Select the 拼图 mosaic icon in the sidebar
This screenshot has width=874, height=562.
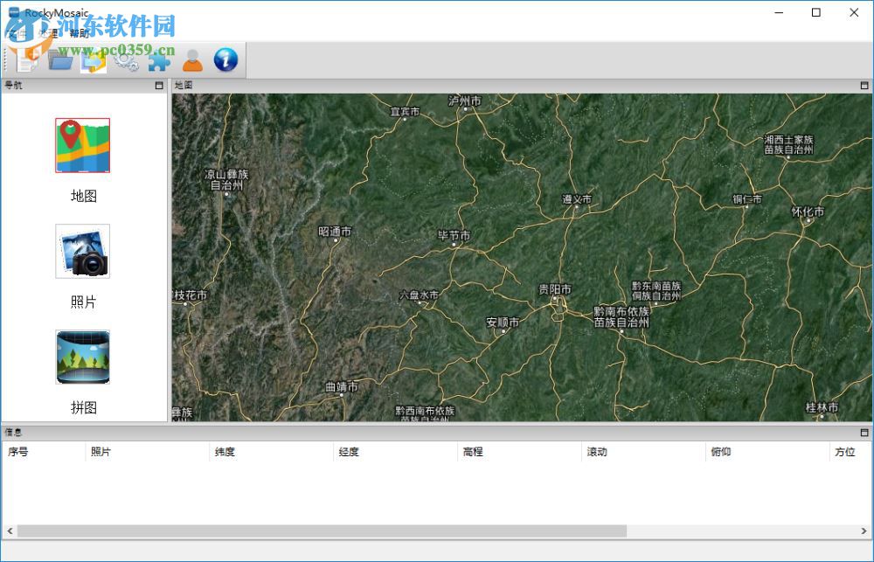point(82,357)
